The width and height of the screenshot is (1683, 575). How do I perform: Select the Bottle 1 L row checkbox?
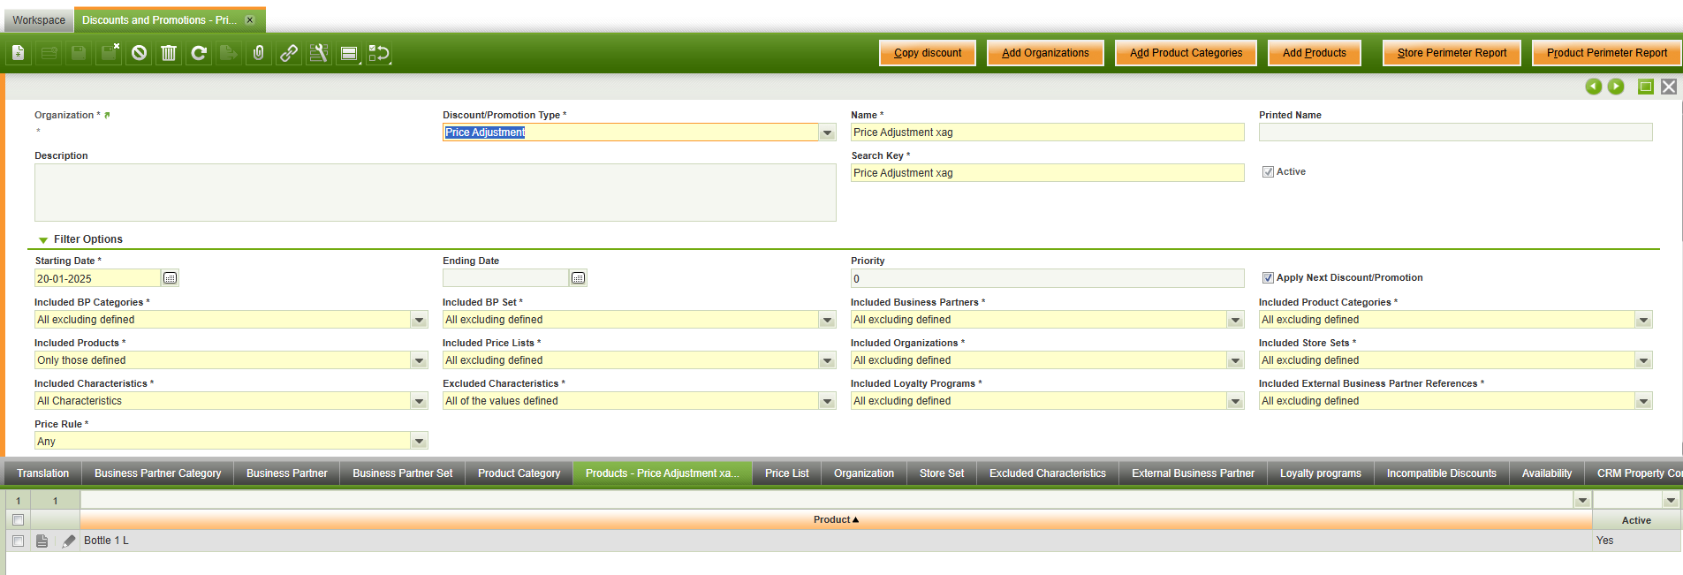pos(18,541)
